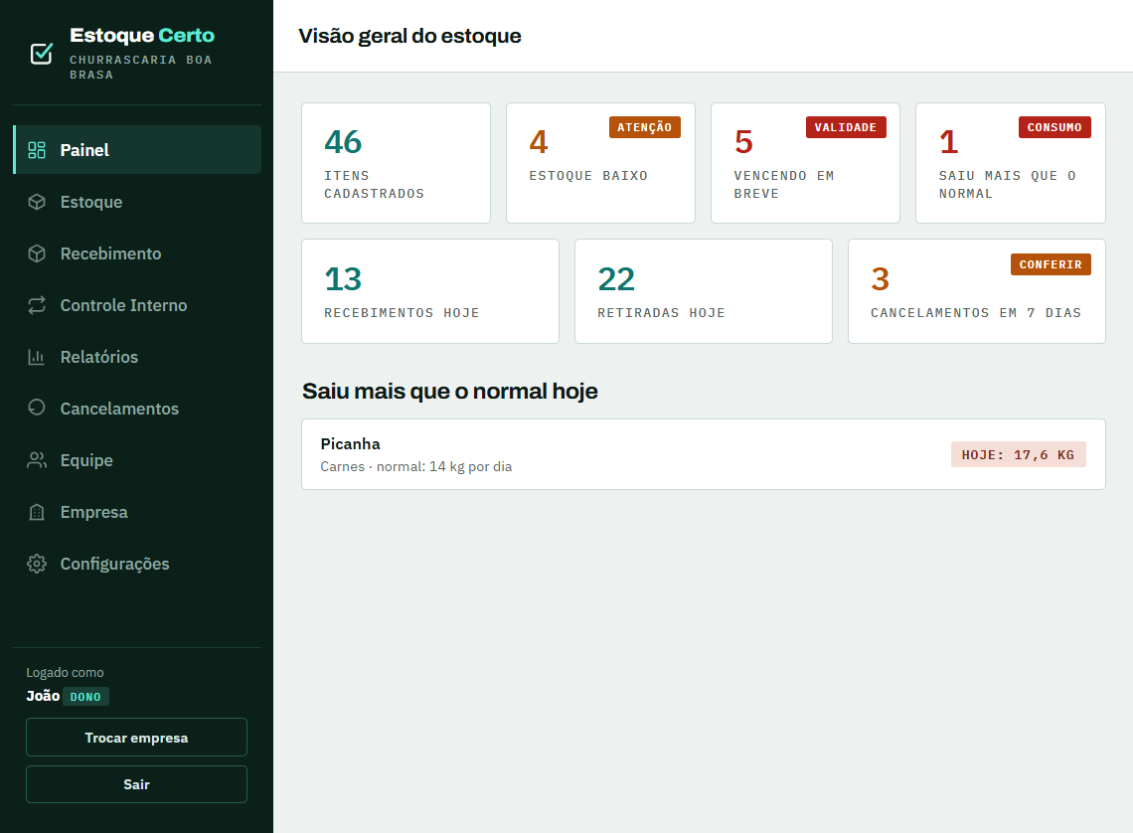Open the Estoque baixo card

600,163
